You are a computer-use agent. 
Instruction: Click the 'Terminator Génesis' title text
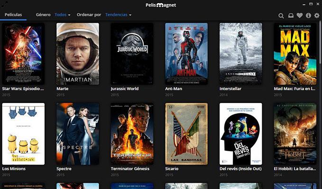click(130, 169)
